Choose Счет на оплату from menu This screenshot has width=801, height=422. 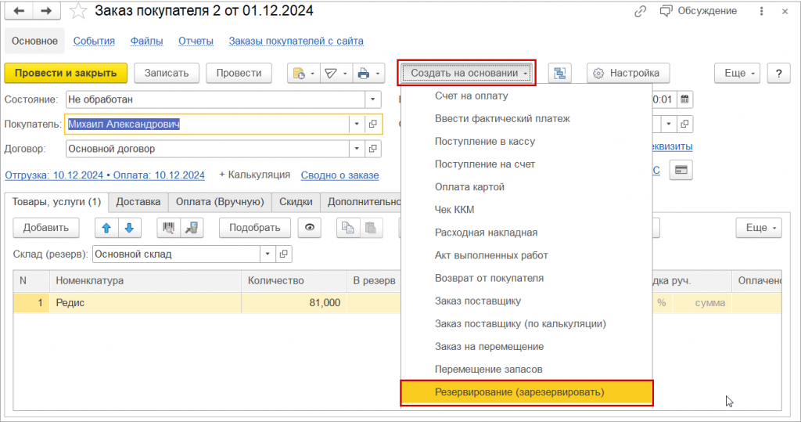coord(471,96)
